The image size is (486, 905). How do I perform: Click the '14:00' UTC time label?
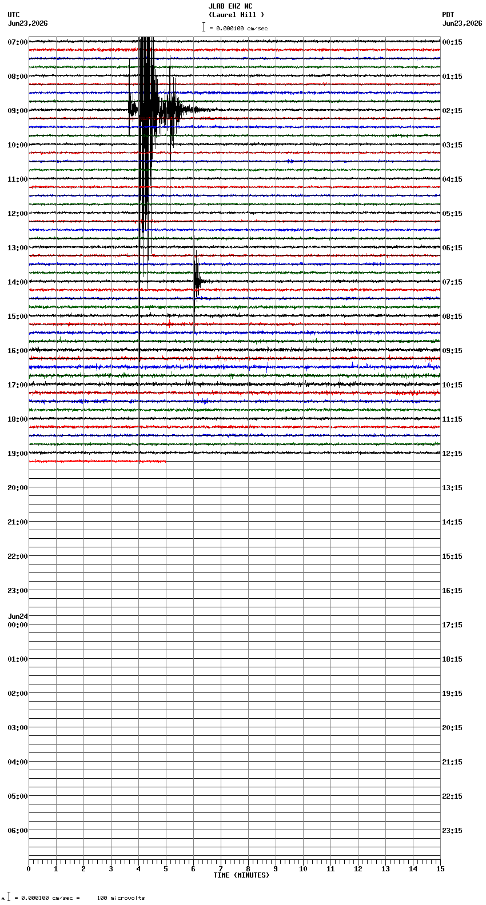[x=18, y=282]
